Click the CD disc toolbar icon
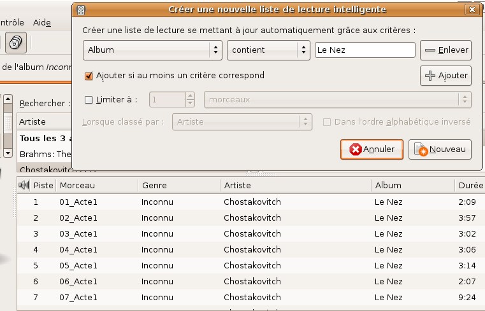The image size is (485, 311). click(16, 43)
